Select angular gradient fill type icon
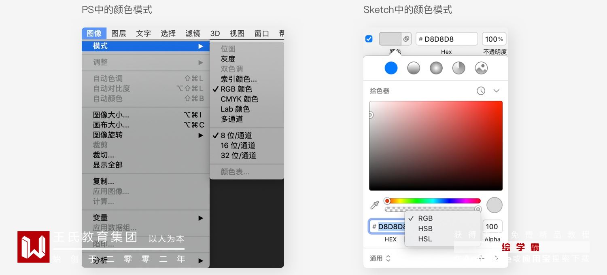This screenshot has width=607, height=275. [x=458, y=68]
